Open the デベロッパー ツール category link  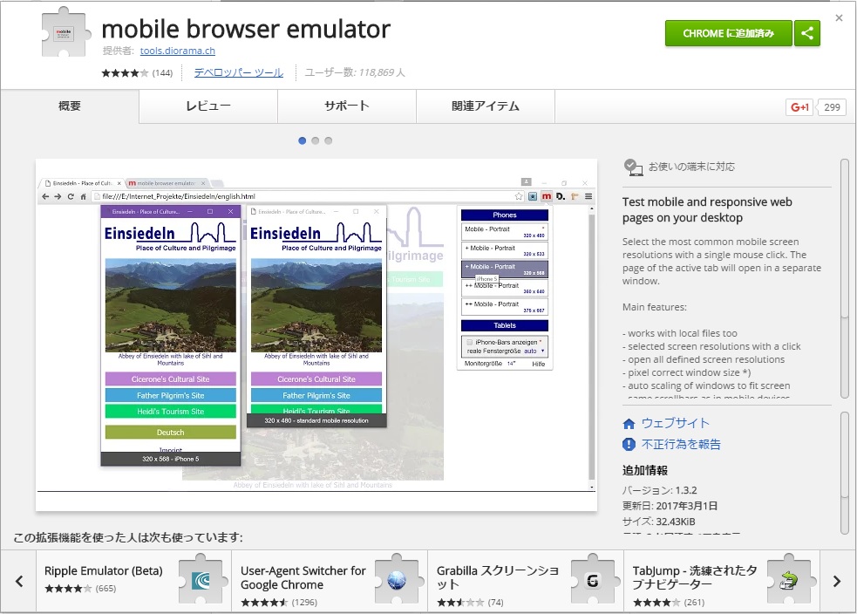point(238,72)
